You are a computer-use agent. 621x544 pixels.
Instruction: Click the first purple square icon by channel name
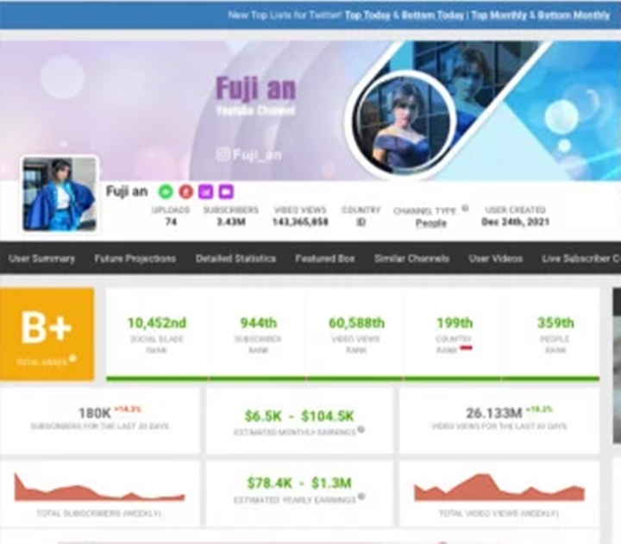pos(205,192)
